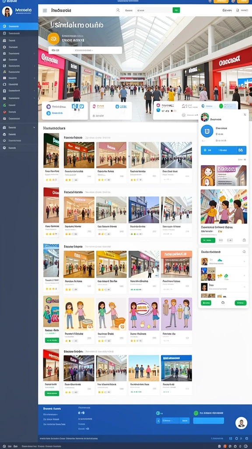Click the search icon in lower right list panel
The width and height of the screenshot is (252, 449).
coord(244,252)
